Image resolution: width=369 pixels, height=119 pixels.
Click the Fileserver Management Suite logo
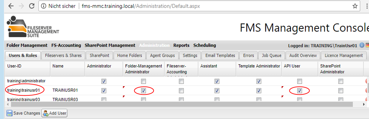(33, 27)
